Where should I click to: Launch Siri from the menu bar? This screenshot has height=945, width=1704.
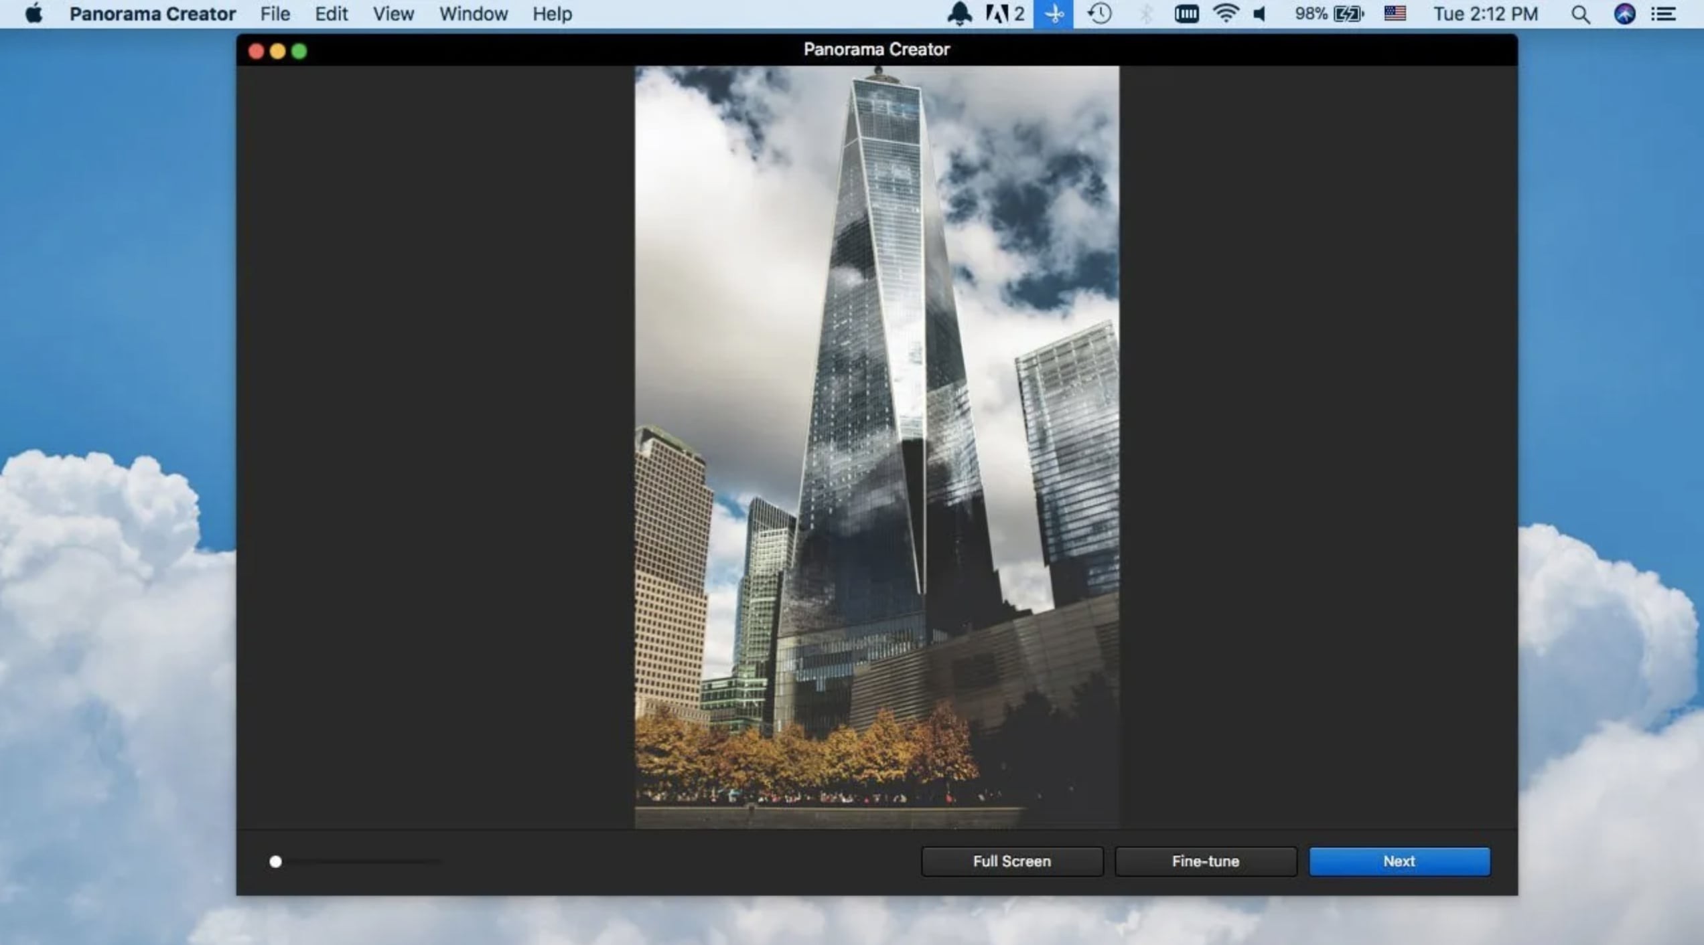(x=1624, y=13)
